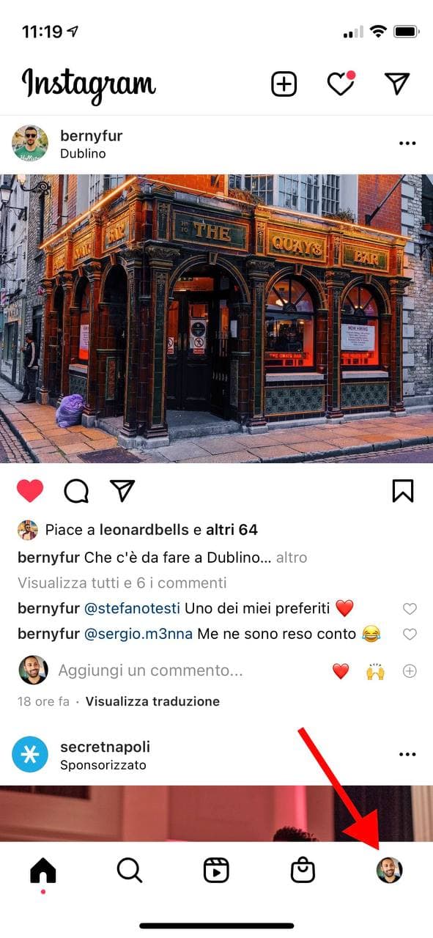Toggle the bookmark save on the post
This screenshot has width=433, height=938.
pyautogui.click(x=403, y=491)
